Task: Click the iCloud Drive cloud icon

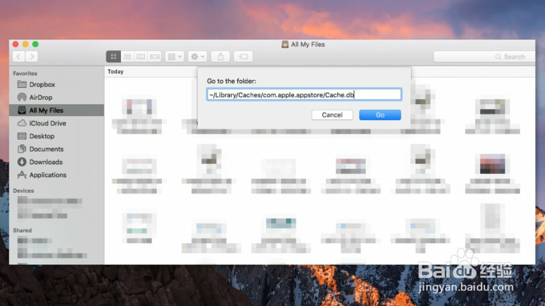Action: click(22, 123)
